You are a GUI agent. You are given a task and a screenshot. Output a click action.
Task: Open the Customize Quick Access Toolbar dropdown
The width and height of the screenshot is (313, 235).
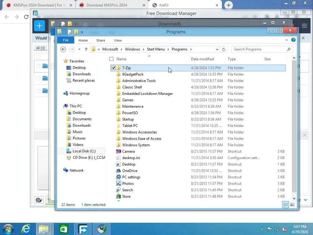pos(82,32)
